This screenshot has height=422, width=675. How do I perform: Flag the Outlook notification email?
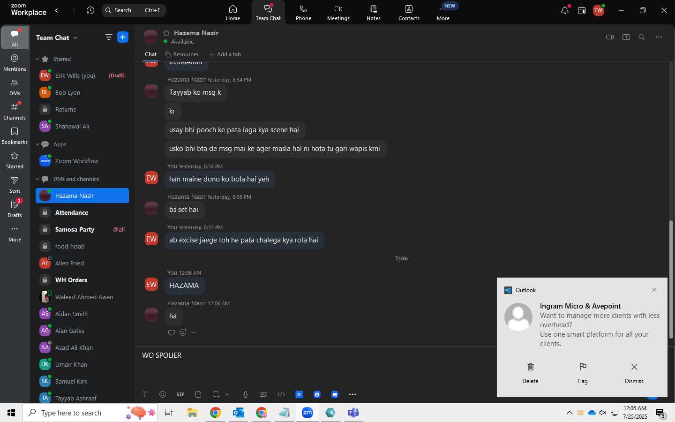pyautogui.click(x=583, y=373)
